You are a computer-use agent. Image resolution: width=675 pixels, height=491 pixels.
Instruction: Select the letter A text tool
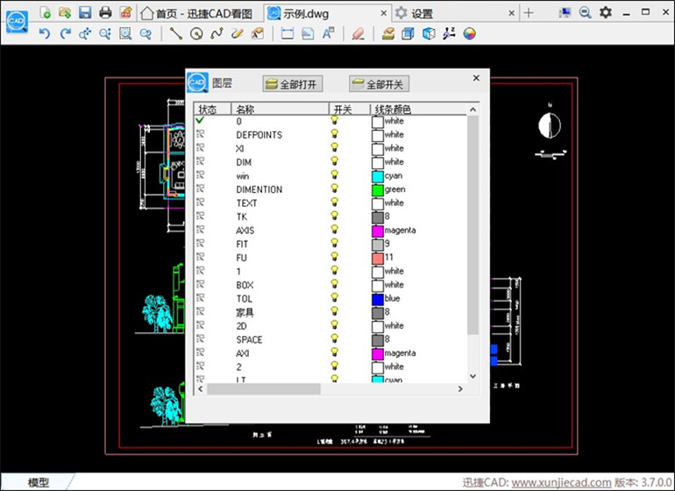point(328,33)
